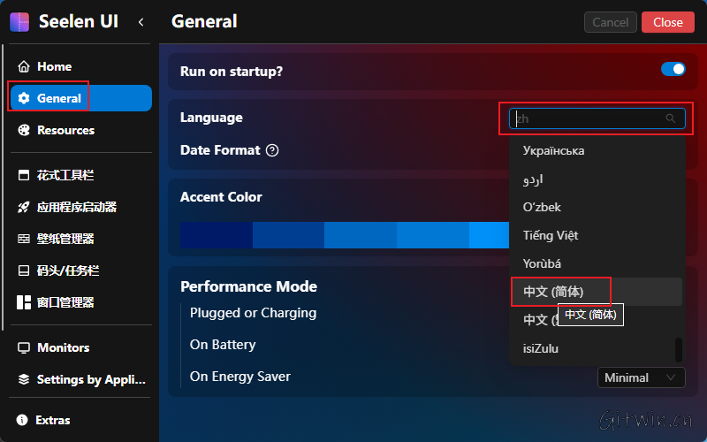Toggle the Run on startup switch
This screenshot has width=707, height=442.
673,70
